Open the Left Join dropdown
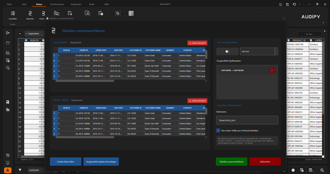 [258, 51]
